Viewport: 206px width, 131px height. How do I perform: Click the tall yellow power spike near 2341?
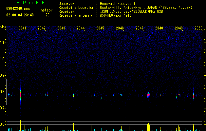[21, 125]
